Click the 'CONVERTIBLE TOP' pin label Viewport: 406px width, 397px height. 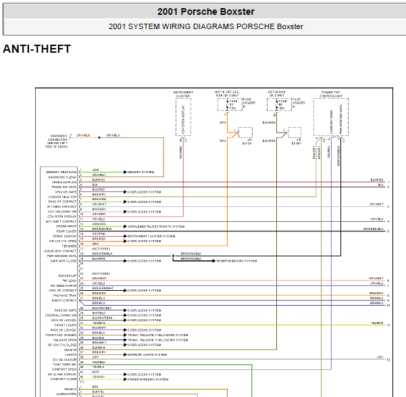point(62,197)
